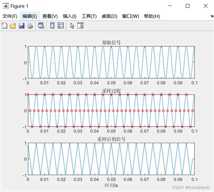Maximize the Figure 1 window
Screen dimensions: 214x192
(x=187, y=6)
